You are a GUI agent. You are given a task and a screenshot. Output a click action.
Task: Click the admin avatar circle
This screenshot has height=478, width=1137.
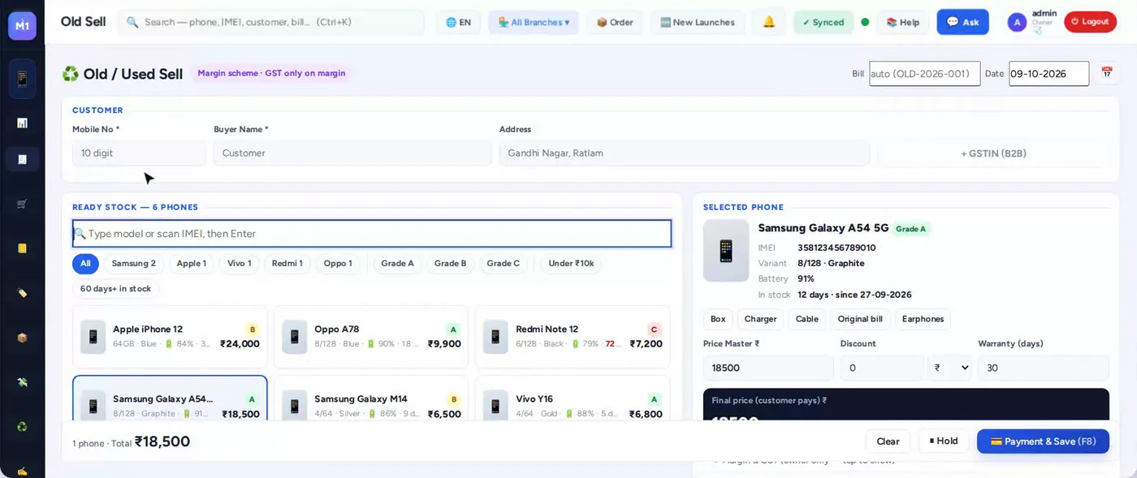[x=1017, y=22]
